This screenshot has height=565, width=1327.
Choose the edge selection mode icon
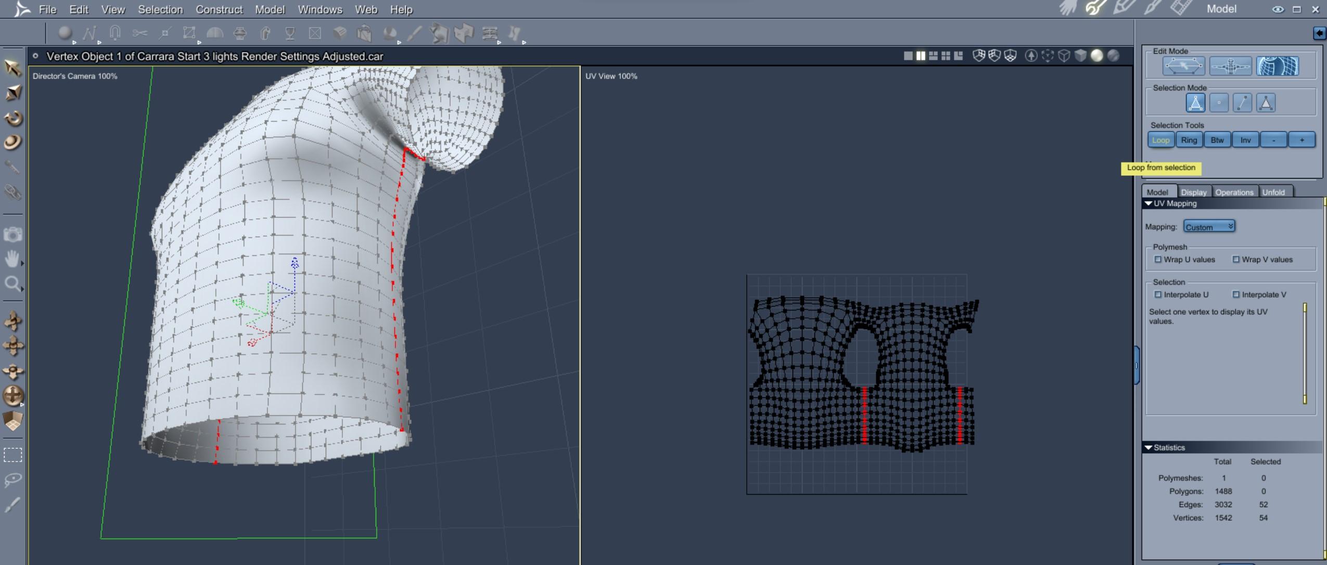(1242, 103)
